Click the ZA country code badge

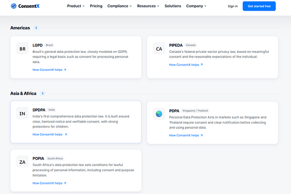pos(22,162)
